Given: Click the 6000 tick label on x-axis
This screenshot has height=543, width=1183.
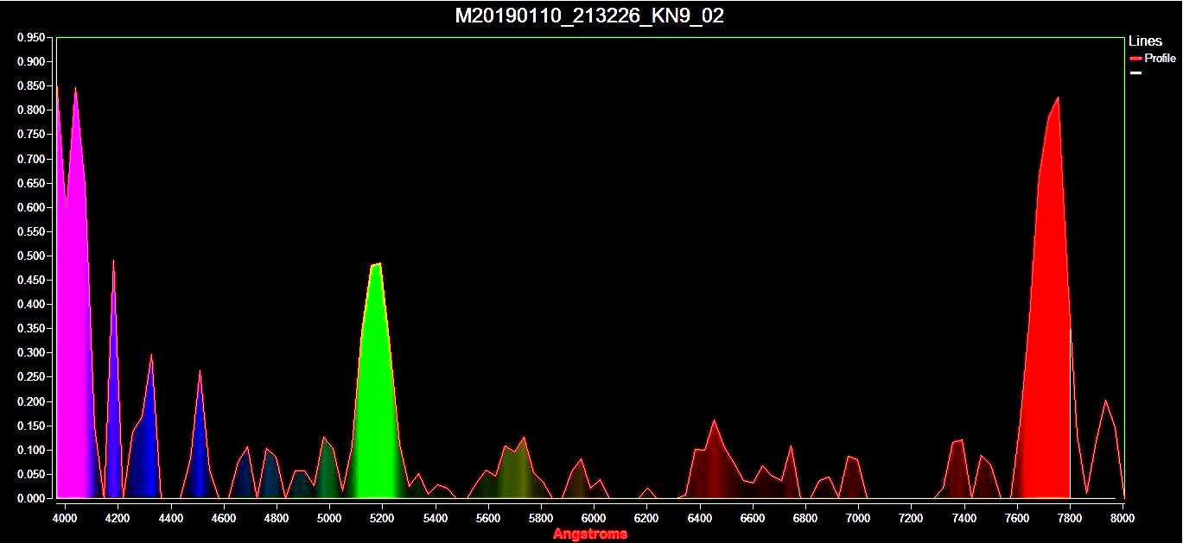Looking at the screenshot, I should 594,517.
